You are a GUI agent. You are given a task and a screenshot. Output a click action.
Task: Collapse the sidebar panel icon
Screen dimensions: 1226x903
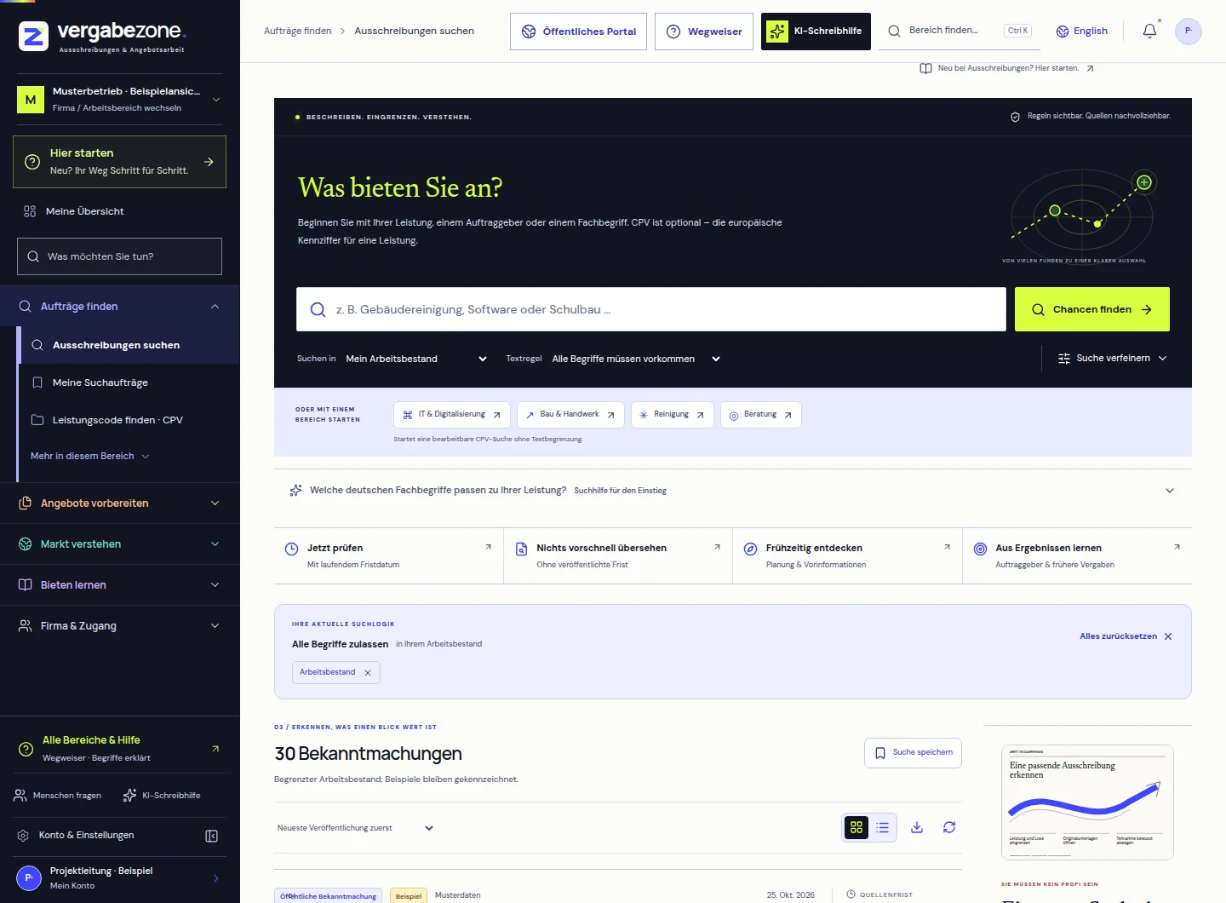click(x=212, y=836)
